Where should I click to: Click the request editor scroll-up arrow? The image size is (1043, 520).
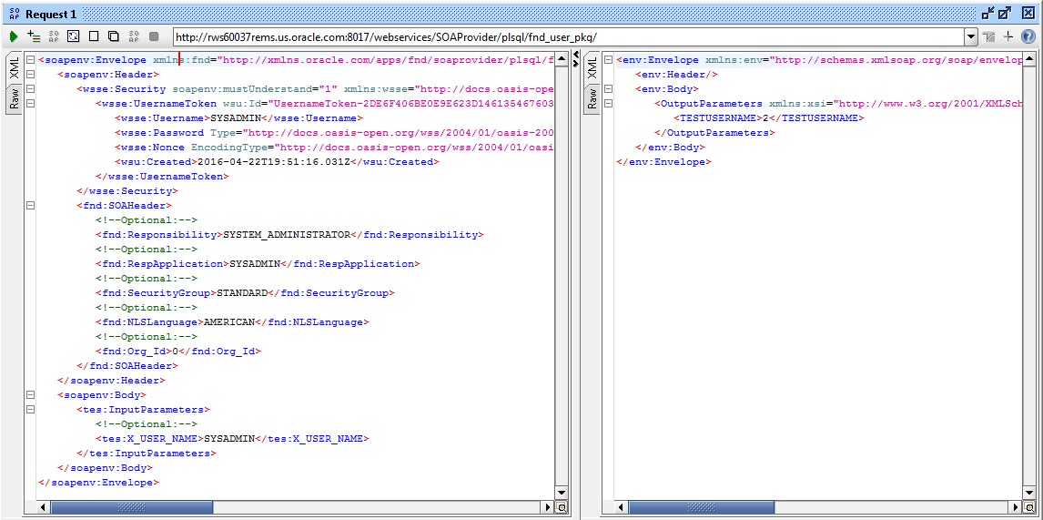[x=562, y=58]
